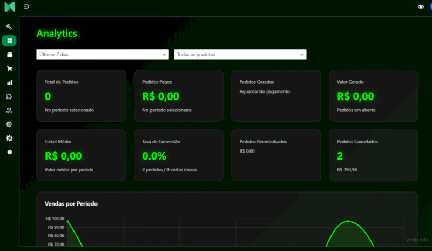
Task: Click the green logo in top-left
Action: [9, 7]
